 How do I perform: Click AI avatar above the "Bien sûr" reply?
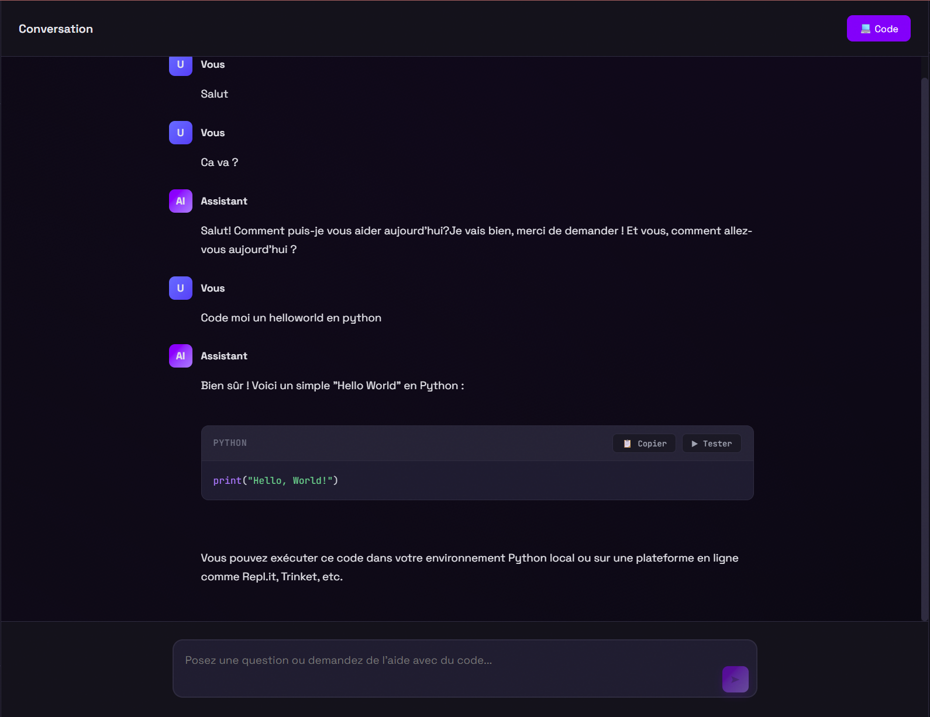click(181, 356)
